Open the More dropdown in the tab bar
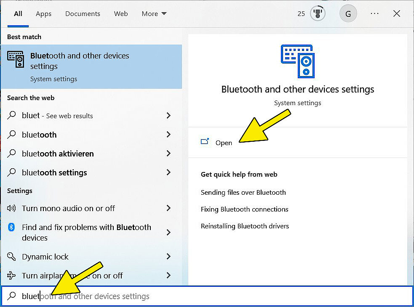This screenshot has width=414, height=307. (154, 13)
